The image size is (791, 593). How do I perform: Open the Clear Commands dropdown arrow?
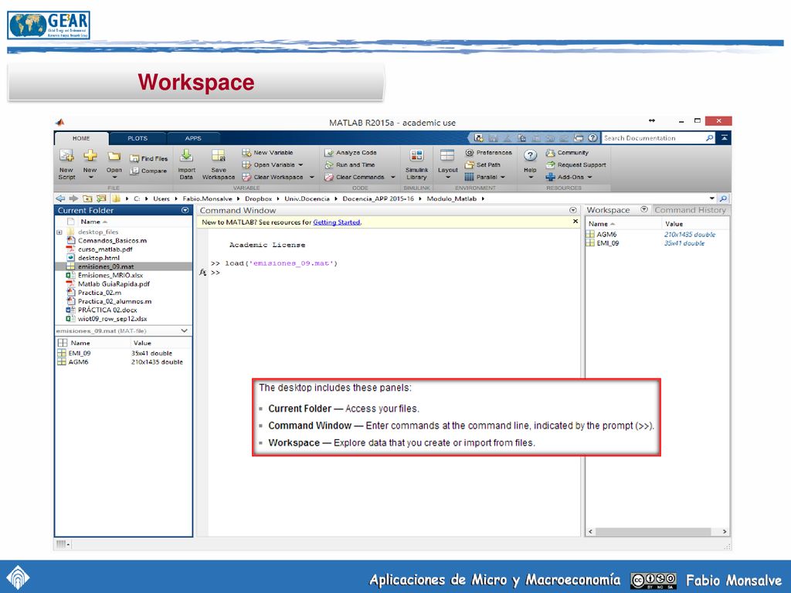[392, 178]
